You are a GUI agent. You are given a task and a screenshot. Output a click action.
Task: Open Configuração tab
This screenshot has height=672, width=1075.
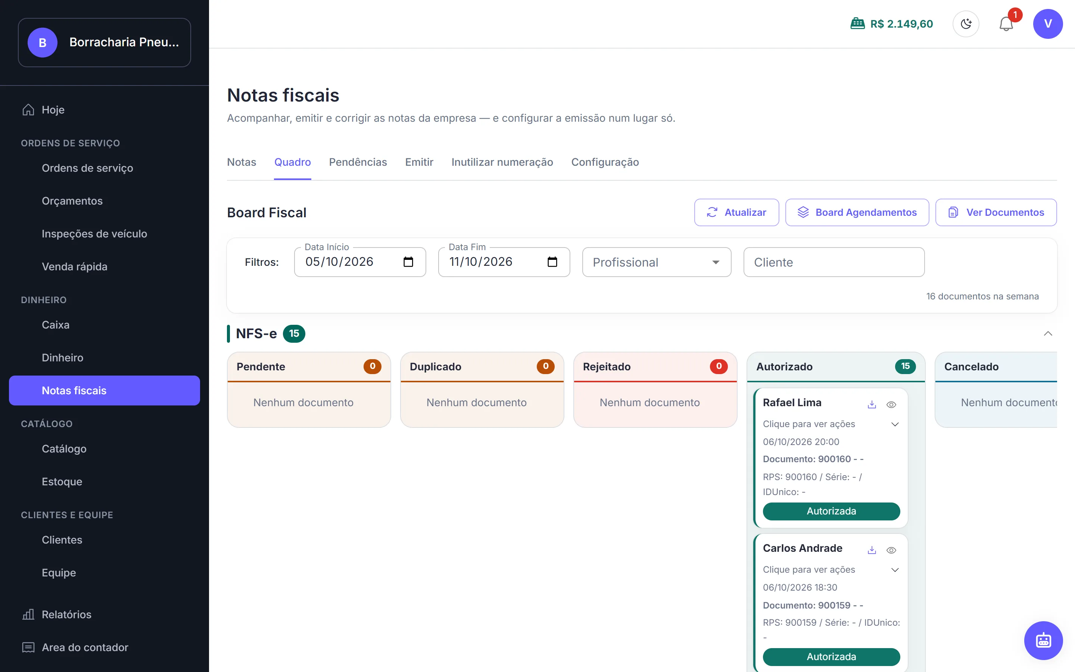pyautogui.click(x=605, y=162)
